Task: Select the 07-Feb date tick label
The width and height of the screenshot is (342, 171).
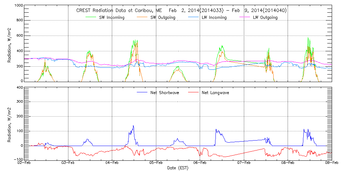Action: [x=244, y=163]
